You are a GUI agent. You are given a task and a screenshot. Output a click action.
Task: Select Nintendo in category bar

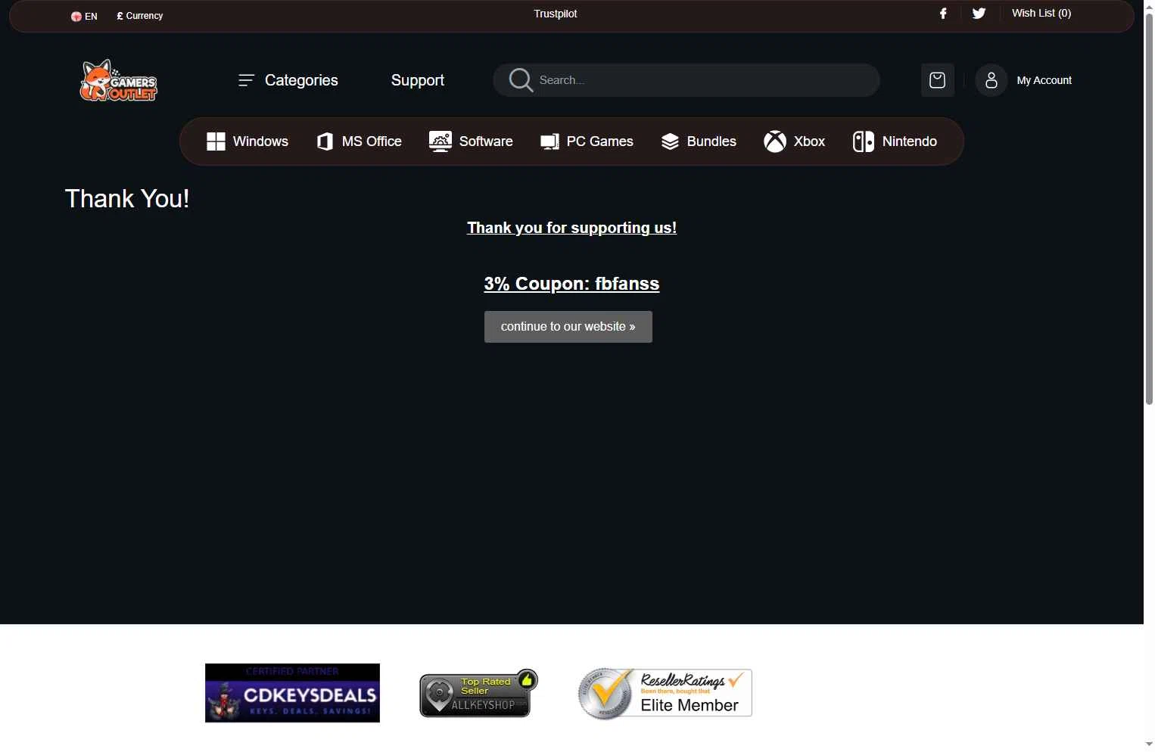[x=895, y=141]
